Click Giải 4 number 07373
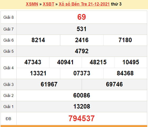This screenshot has height=127, width=148. click(82, 73)
